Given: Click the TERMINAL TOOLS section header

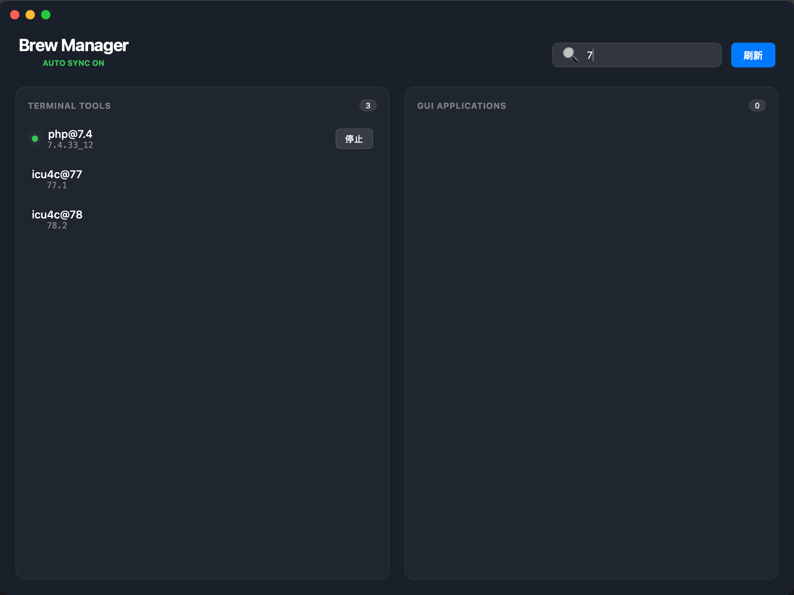Looking at the screenshot, I should click(x=69, y=106).
